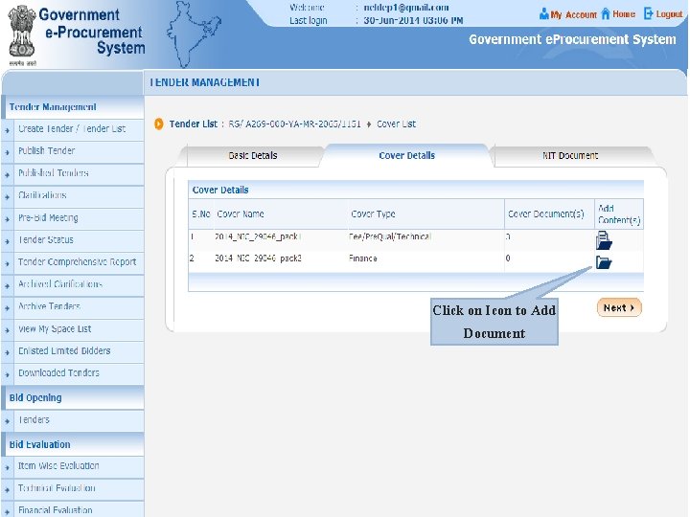Click arrow bullet beside Tender Status
This screenshot has width=690, height=517.
pos(7,241)
